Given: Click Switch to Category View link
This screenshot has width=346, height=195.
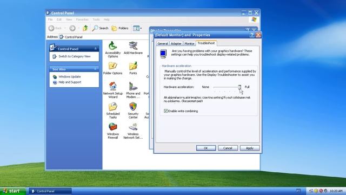Looking at the screenshot, I should click(75, 56).
